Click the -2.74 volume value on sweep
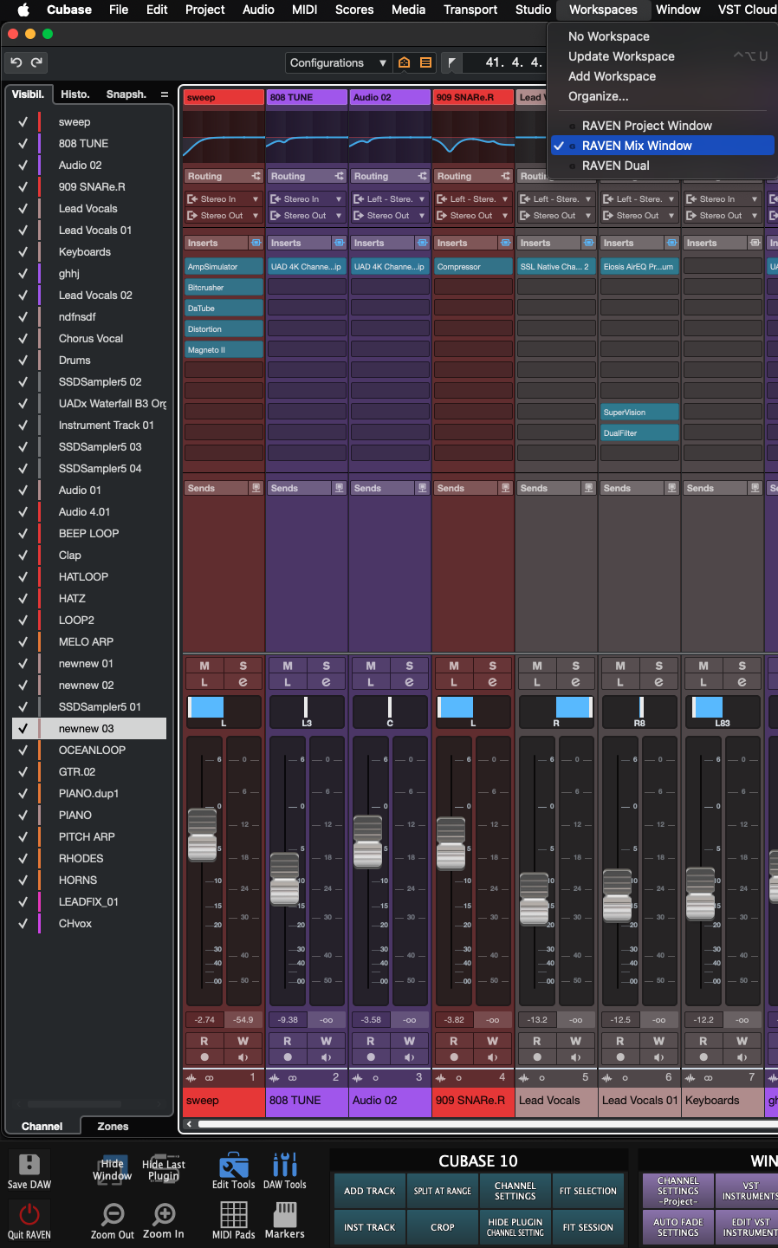This screenshot has width=778, height=1248. [204, 1019]
